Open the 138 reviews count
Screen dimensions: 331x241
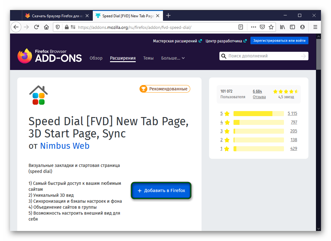tap(294, 140)
